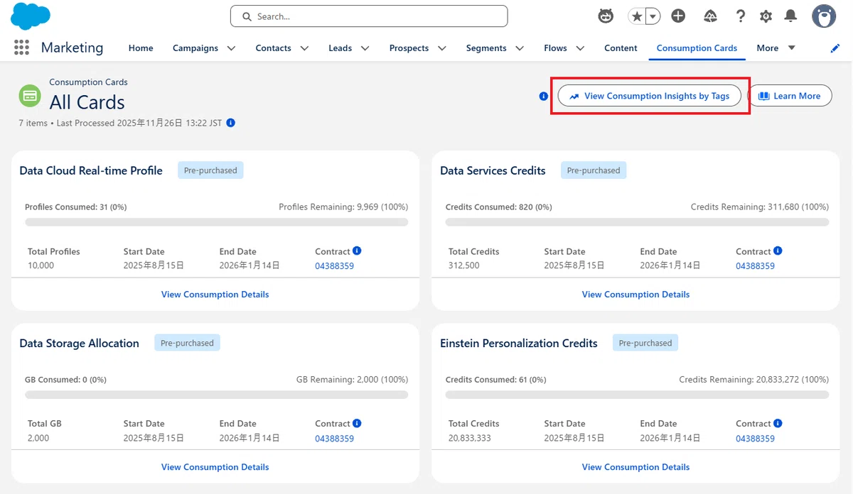Image resolution: width=853 pixels, height=494 pixels.
Task: Open the Campaigns tab
Action: (x=195, y=48)
